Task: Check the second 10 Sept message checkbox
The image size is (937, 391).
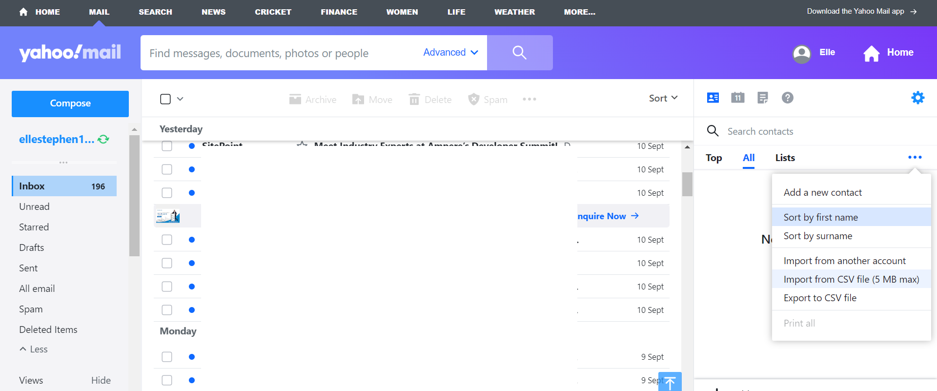Action: [167, 169]
